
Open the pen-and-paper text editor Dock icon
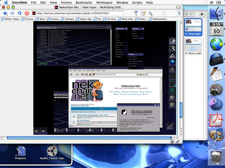pyautogui.click(x=216, y=74)
